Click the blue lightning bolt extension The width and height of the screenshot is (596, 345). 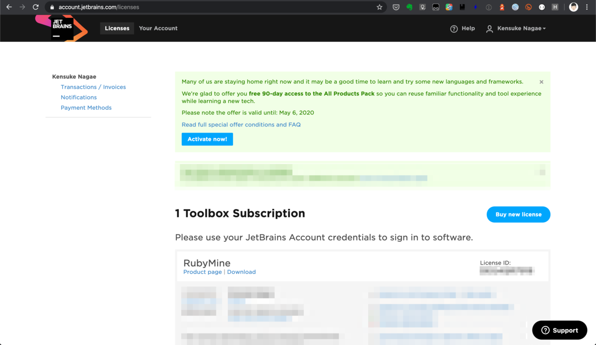tap(475, 7)
